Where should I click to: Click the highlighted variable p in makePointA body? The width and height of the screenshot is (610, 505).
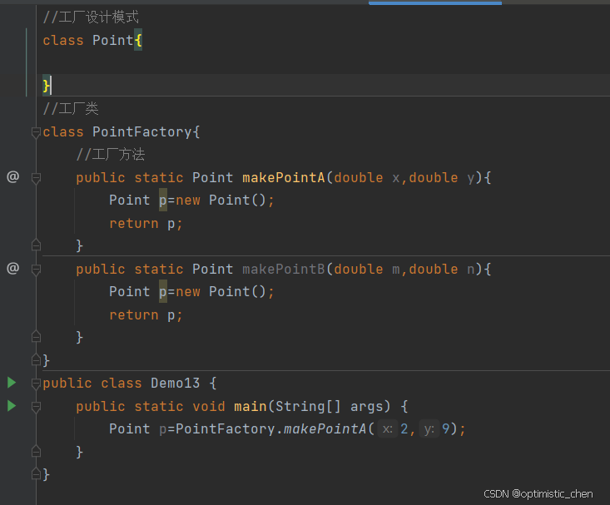pyautogui.click(x=163, y=201)
